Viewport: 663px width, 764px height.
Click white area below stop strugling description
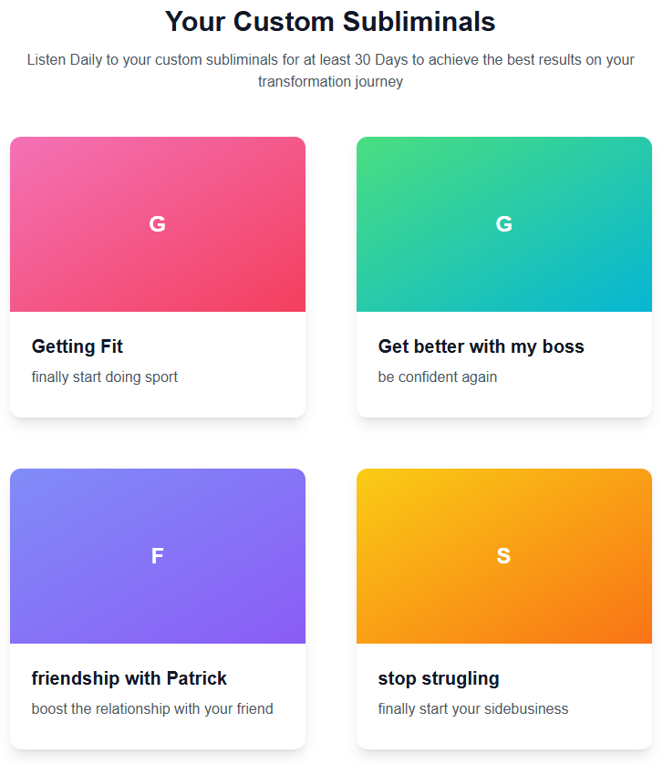504,734
